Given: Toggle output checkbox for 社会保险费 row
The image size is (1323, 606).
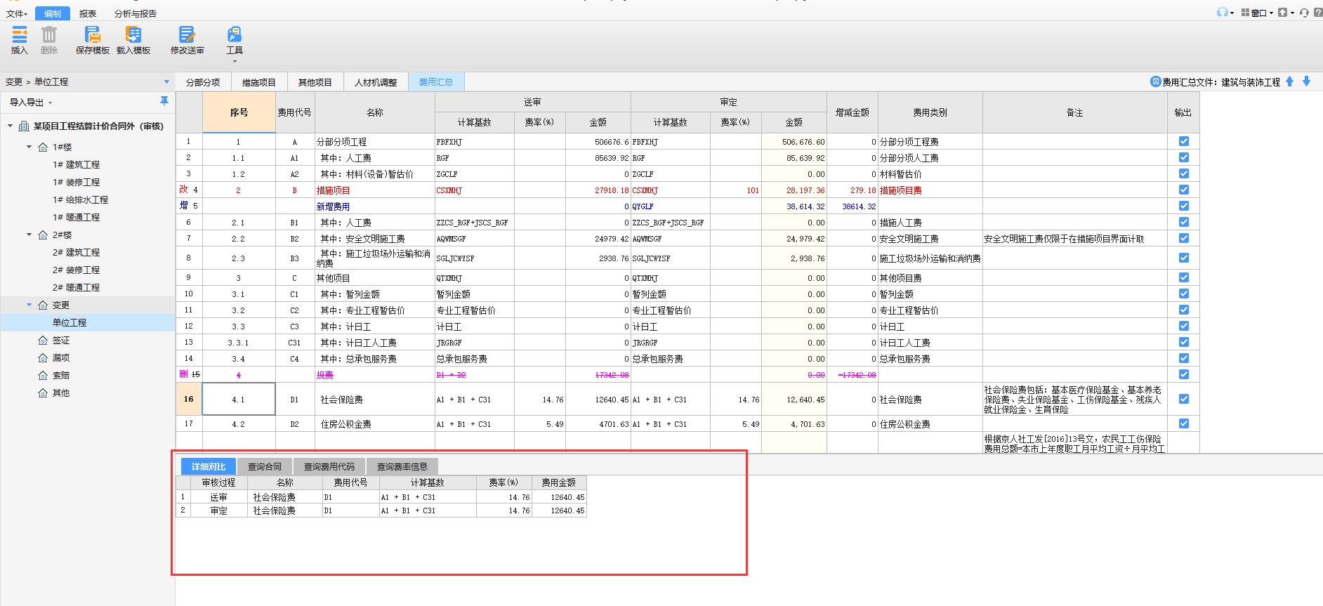Looking at the screenshot, I should [1184, 399].
